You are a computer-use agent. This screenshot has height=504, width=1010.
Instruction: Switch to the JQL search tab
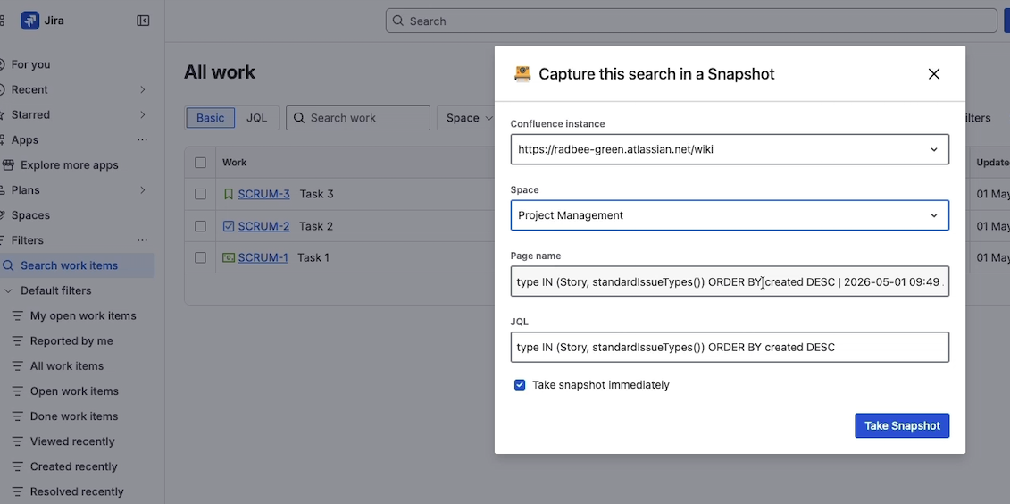click(256, 118)
